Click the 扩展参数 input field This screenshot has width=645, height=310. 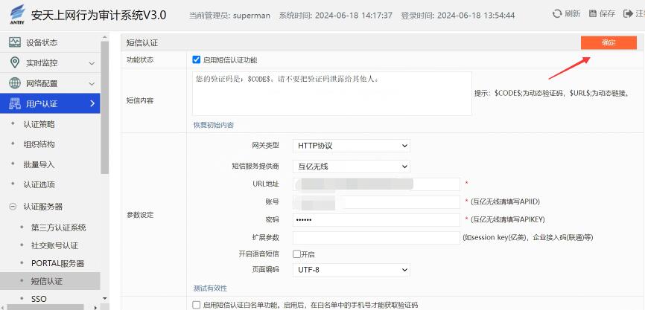pyautogui.click(x=376, y=238)
